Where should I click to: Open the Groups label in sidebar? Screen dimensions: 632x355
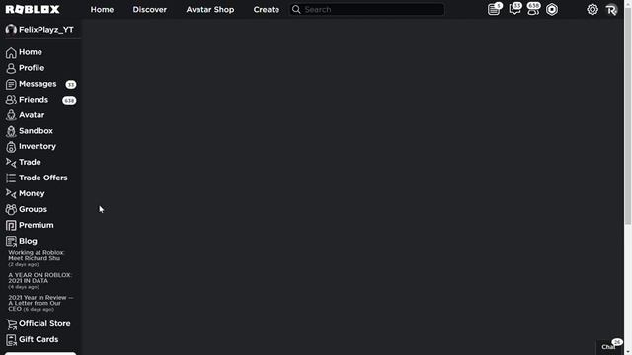[33, 209]
